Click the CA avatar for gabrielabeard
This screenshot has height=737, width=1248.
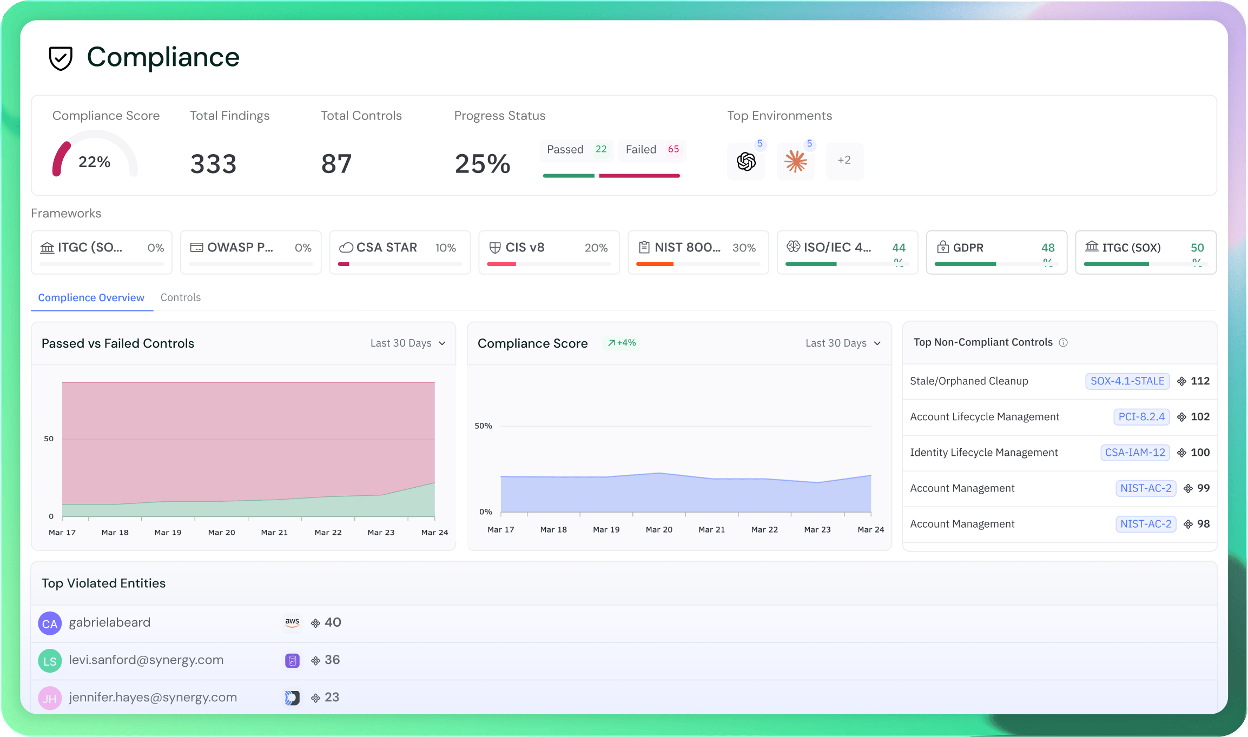[x=50, y=623]
